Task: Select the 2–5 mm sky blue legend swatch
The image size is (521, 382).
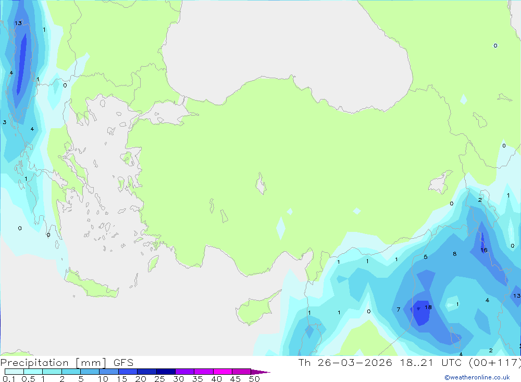Action: (x=71, y=372)
